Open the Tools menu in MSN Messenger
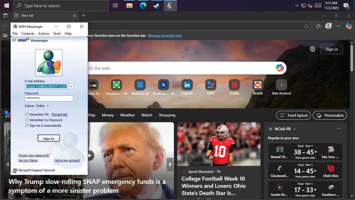 (57, 34)
